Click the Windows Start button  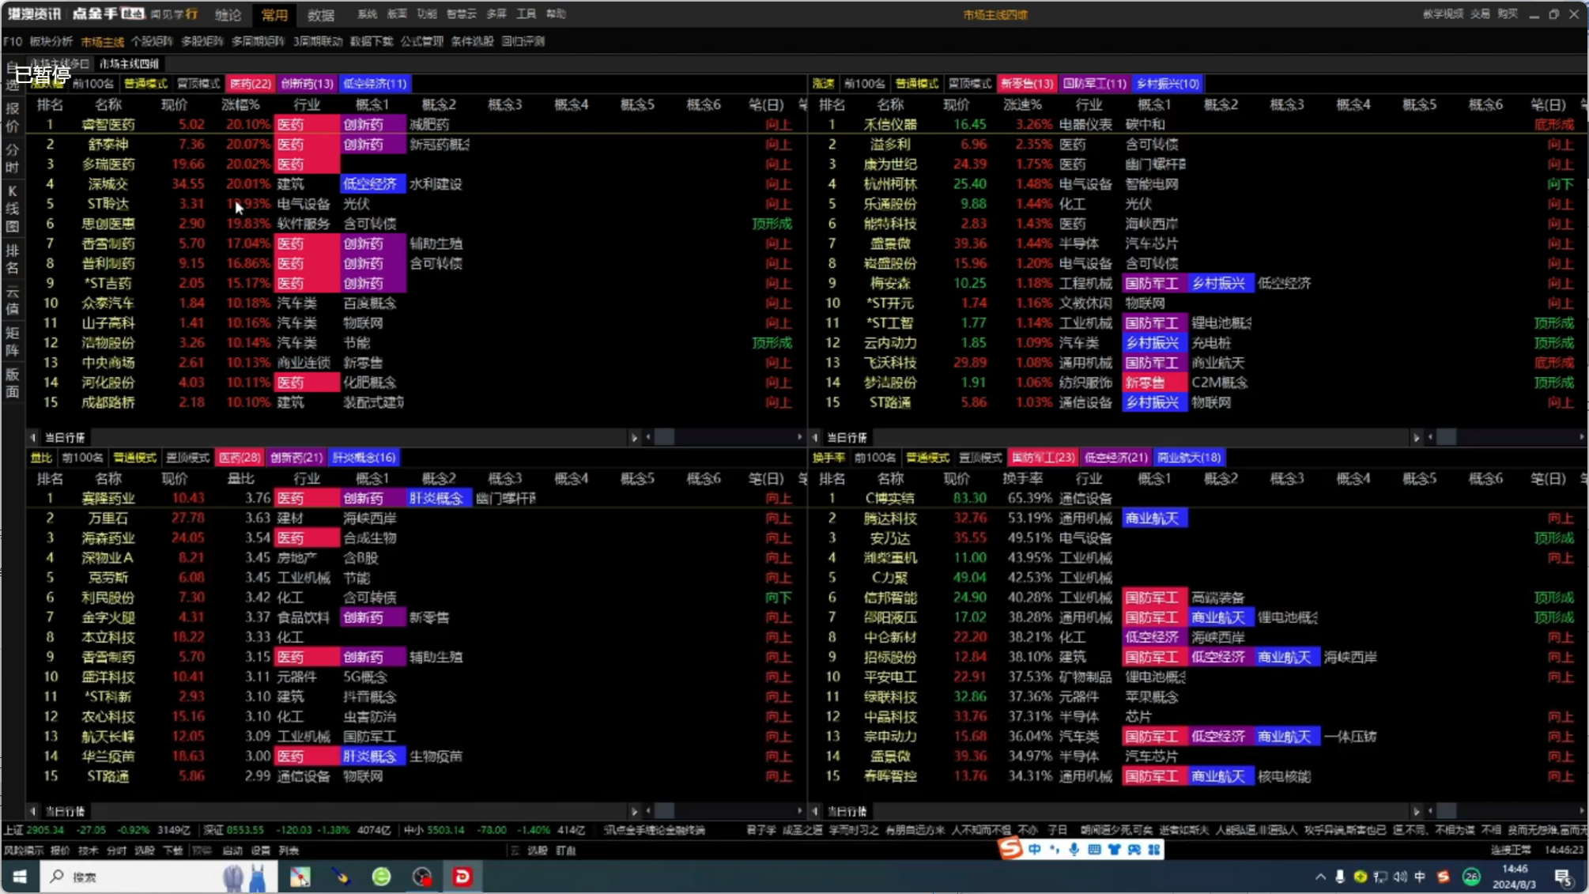click(x=20, y=877)
